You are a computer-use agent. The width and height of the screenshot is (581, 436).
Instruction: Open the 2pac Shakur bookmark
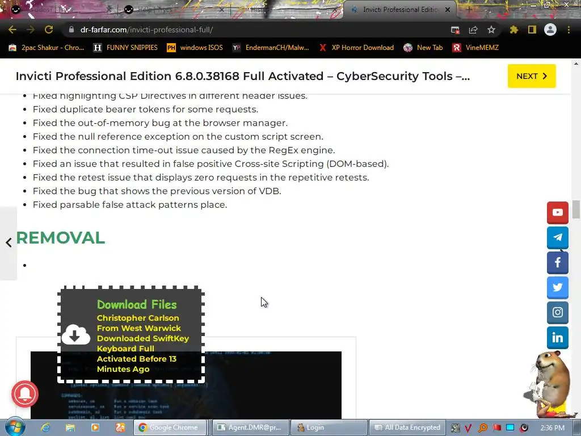(x=47, y=48)
